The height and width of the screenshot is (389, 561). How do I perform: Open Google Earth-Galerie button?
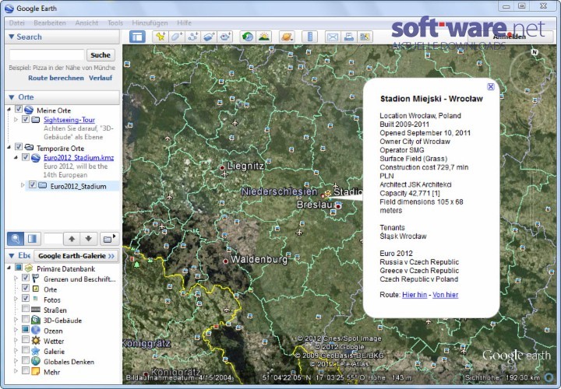pyautogui.click(x=76, y=256)
